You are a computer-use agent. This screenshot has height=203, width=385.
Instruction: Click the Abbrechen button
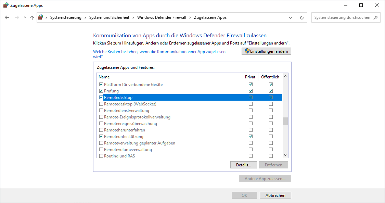275,195
